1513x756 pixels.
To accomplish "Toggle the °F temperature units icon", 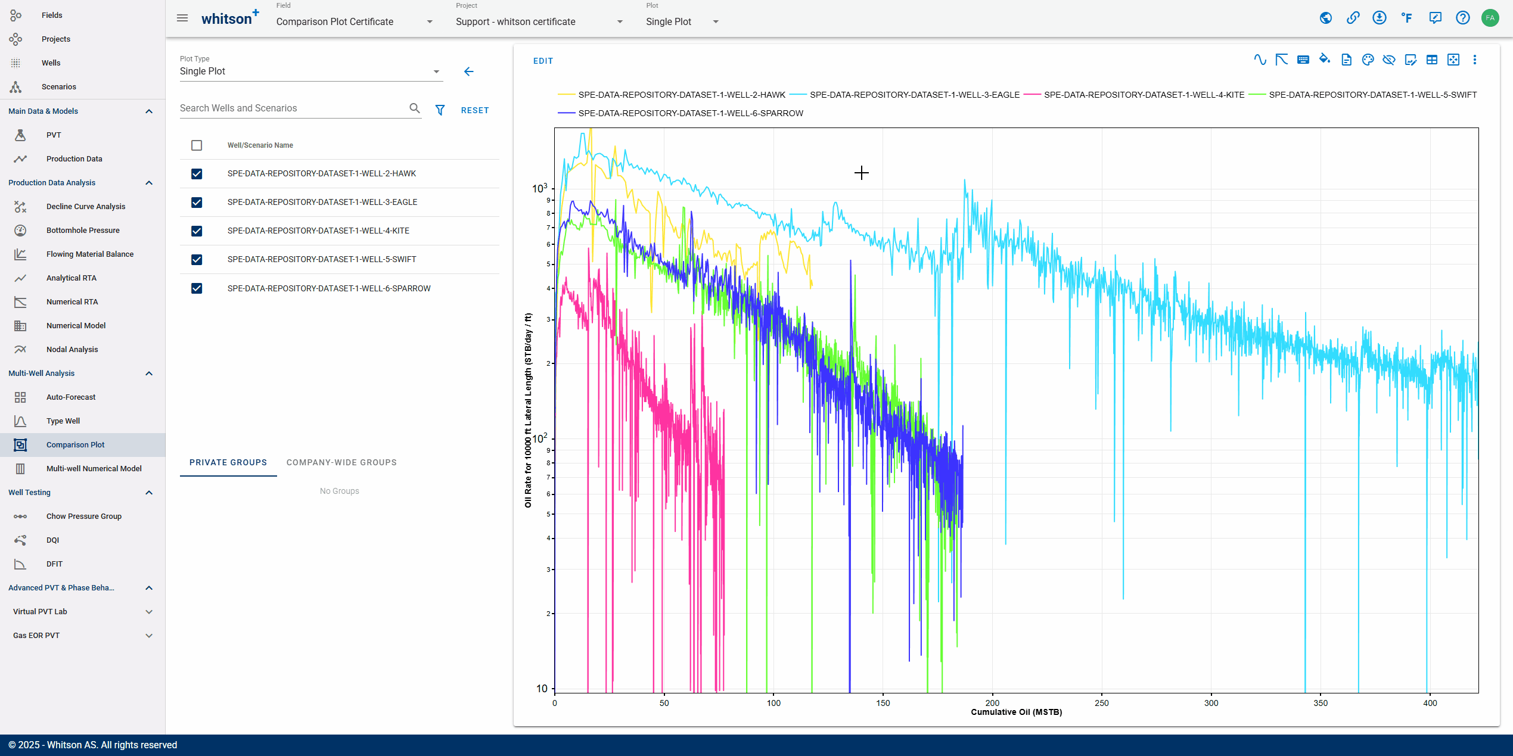I will [x=1407, y=18].
